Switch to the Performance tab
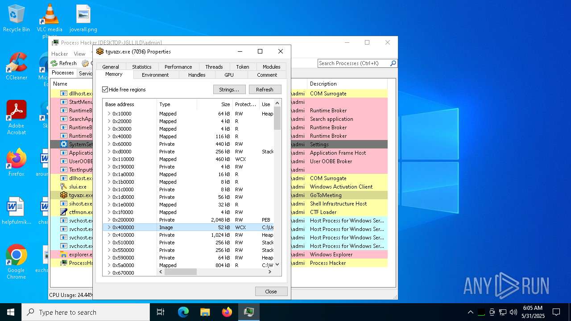 178,67
